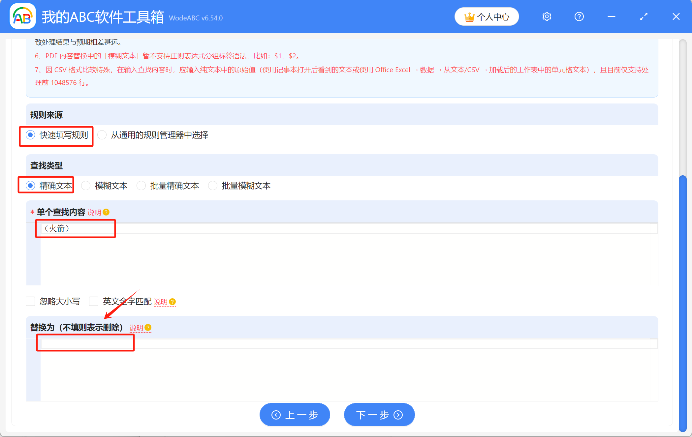
Task: Click the fullscreen expand icon in title bar
Action: coord(644,16)
